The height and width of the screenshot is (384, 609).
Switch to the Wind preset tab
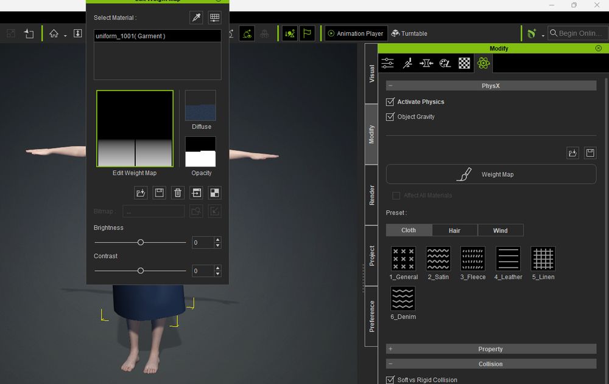(500, 230)
